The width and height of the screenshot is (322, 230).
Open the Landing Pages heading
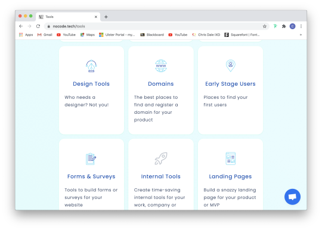coord(230,176)
